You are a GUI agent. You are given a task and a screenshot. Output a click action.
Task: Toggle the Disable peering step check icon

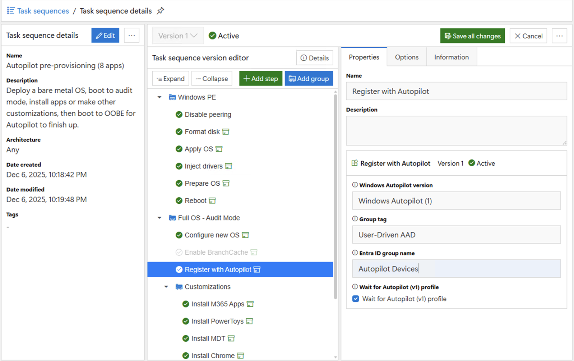click(x=179, y=115)
